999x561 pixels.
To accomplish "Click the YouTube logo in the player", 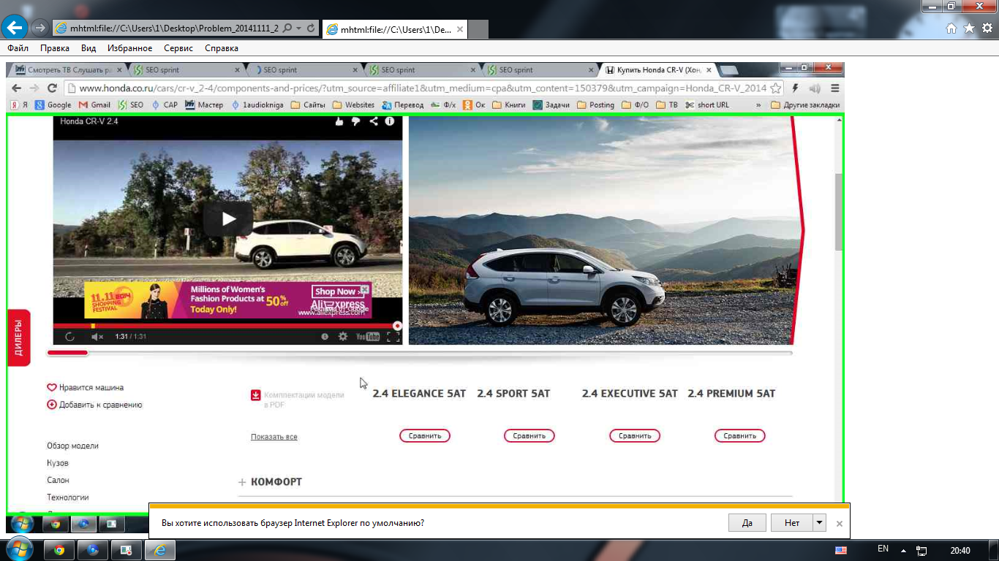I will [x=368, y=337].
